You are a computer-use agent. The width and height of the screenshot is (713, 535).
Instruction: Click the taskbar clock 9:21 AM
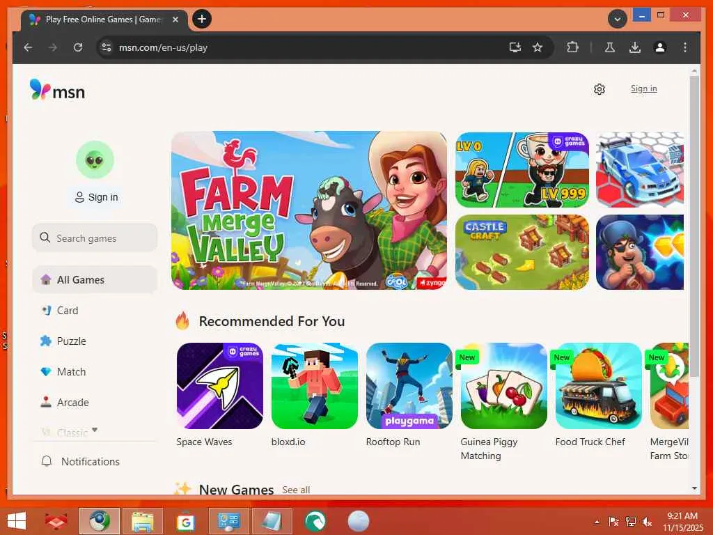click(x=682, y=516)
